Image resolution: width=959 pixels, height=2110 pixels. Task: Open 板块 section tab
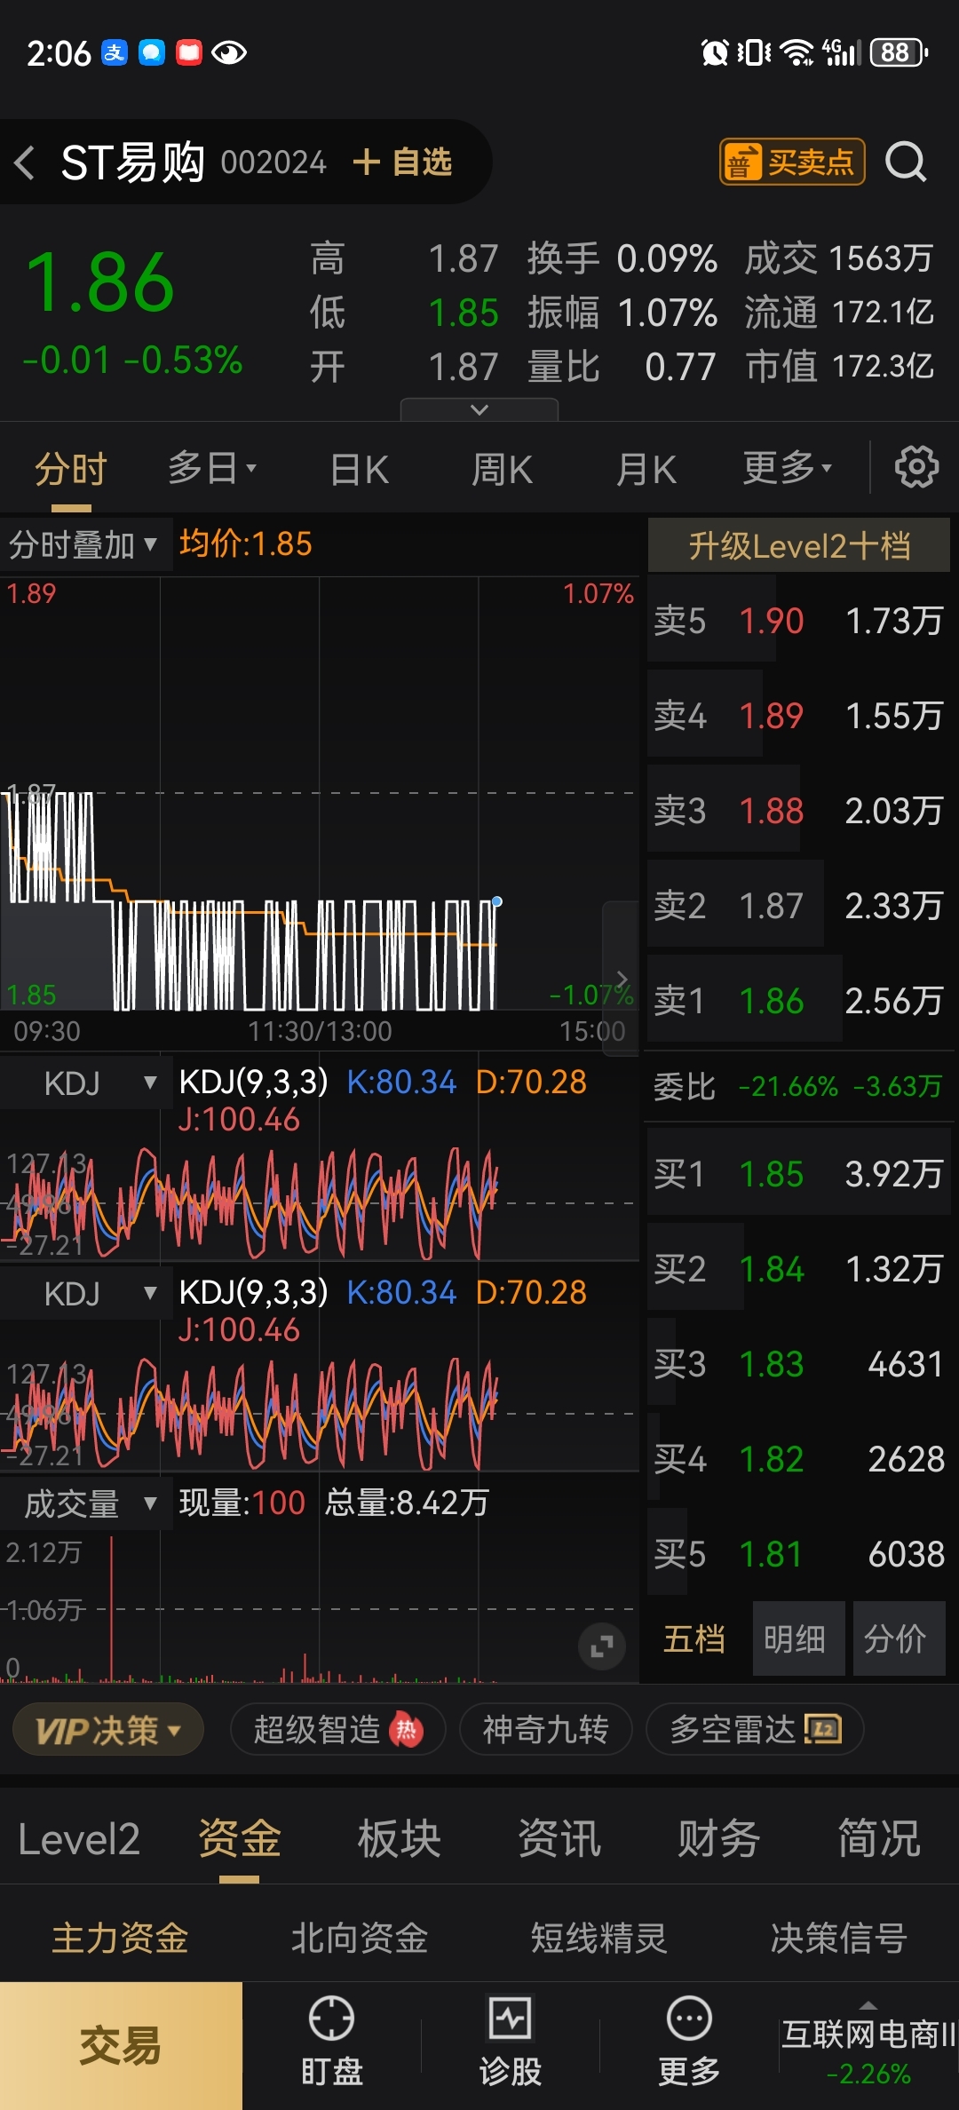pos(400,1839)
